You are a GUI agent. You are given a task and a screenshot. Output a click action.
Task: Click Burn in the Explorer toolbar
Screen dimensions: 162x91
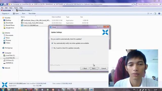pos(24,13)
